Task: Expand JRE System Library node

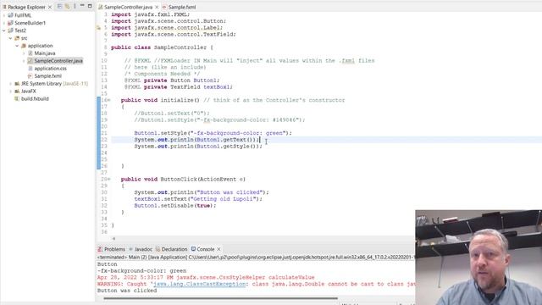Action: [10, 84]
